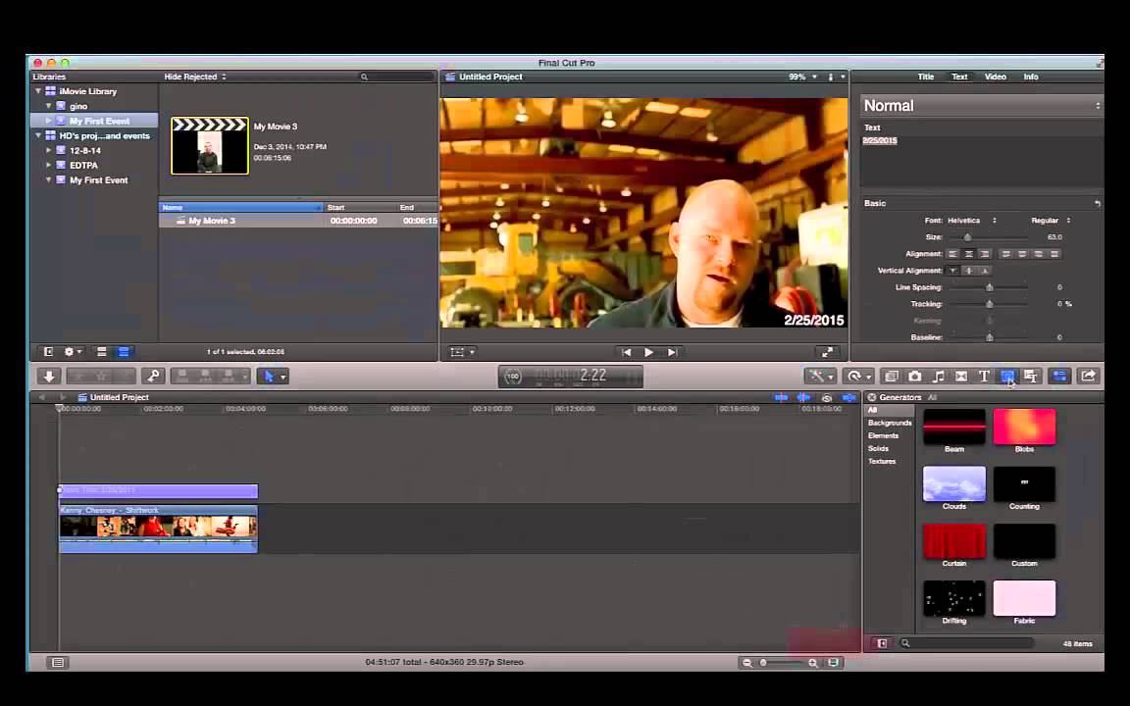
Task: Reset the Basic section parameters
Action: point(1097,203)
